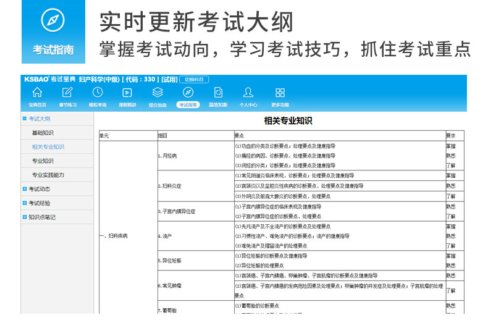
Task: Click the 要点 column header
Action: (239, 136)
